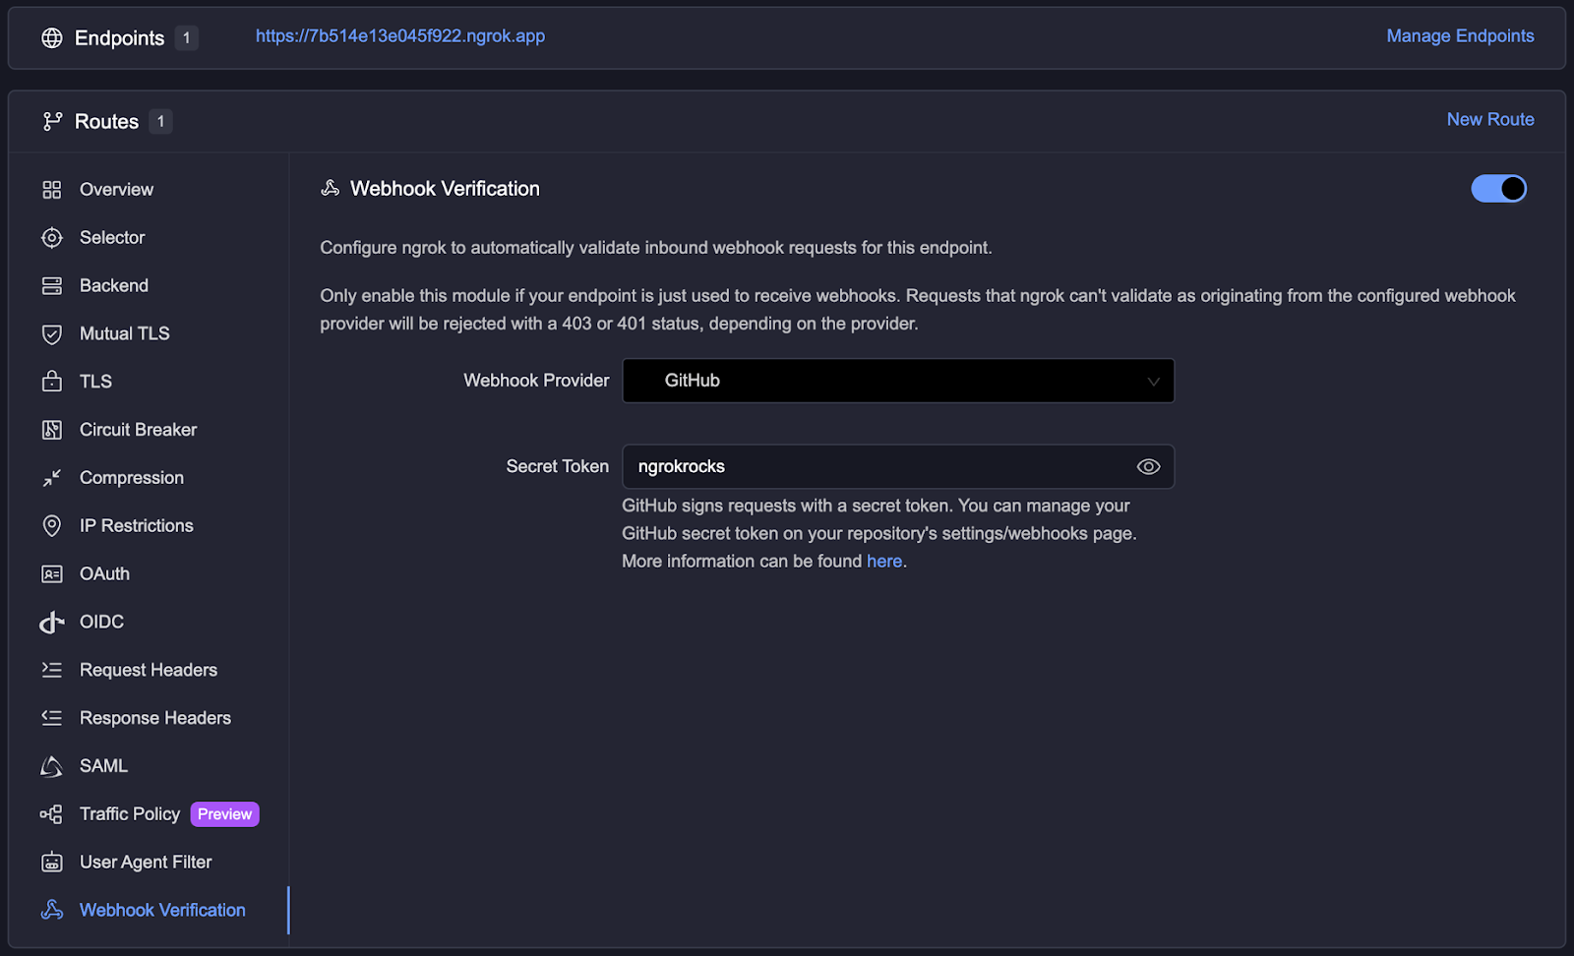Follow the 'here' more information link
This screenshot has width=1574, height=956.
[x=883, y=562]
